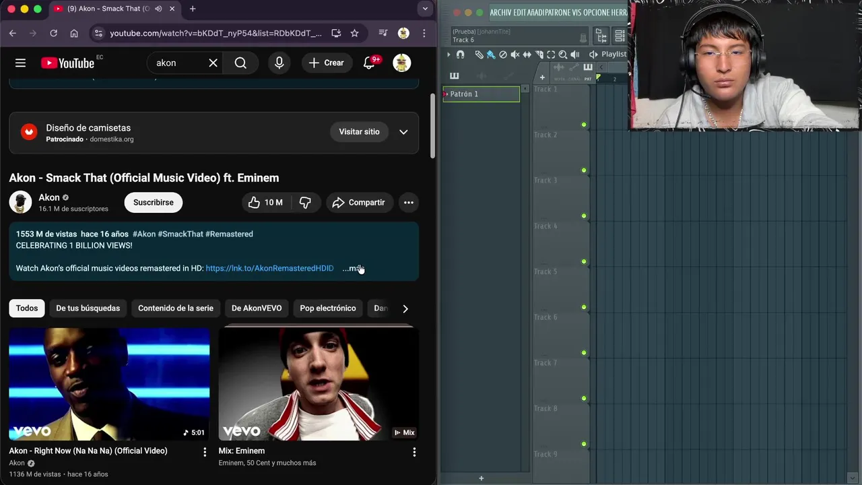Click the YouTube page vertical scrollbar
Image resolution: width=862 pixels, height=485 pixels.
[x=432, y=125]
